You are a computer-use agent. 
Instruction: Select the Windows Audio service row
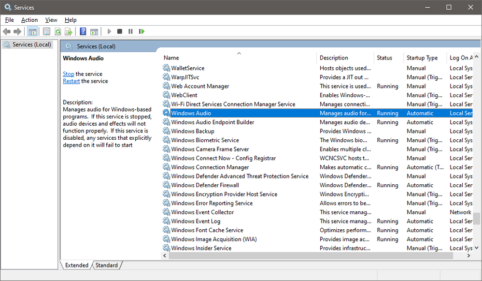tap(317, 113)
